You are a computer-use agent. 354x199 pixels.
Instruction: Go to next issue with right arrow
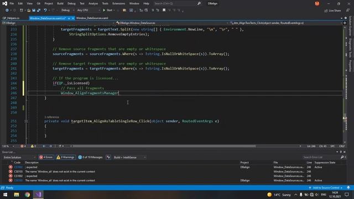[x=50, y=146]
